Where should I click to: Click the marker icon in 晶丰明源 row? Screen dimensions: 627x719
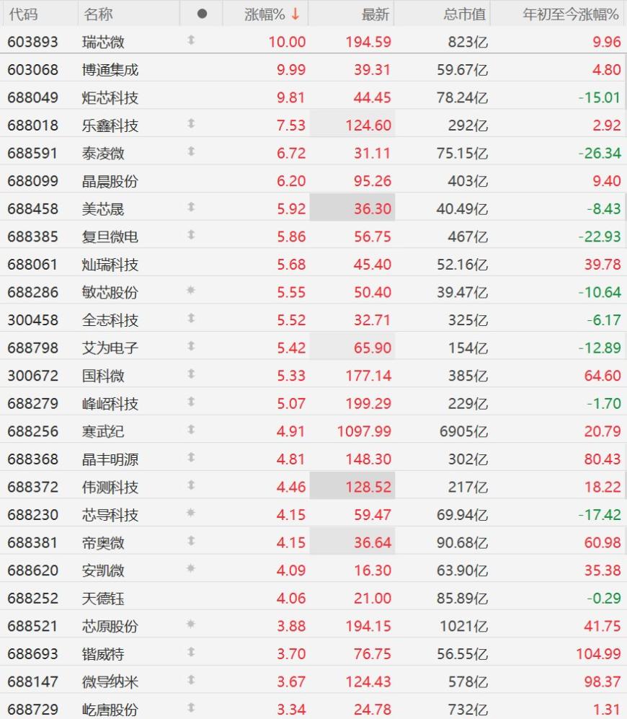[x=191, y=458]
